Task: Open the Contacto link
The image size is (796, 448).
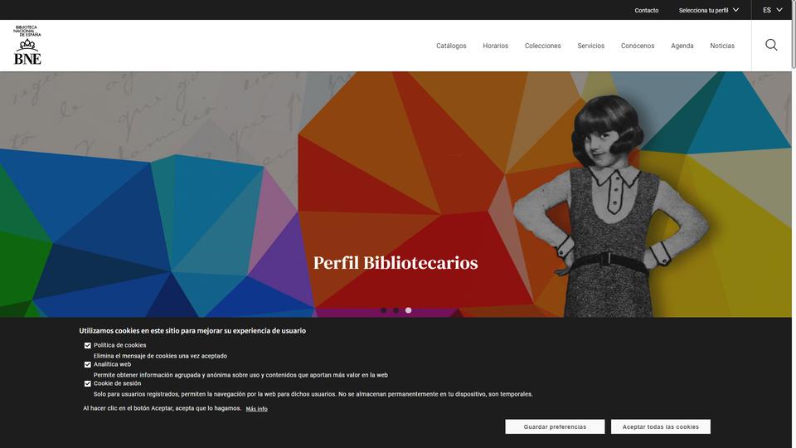Action: tap(646, 10)
